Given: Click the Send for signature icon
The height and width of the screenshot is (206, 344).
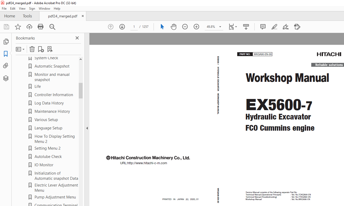Looking at the screenshot, I should [297, 27].
